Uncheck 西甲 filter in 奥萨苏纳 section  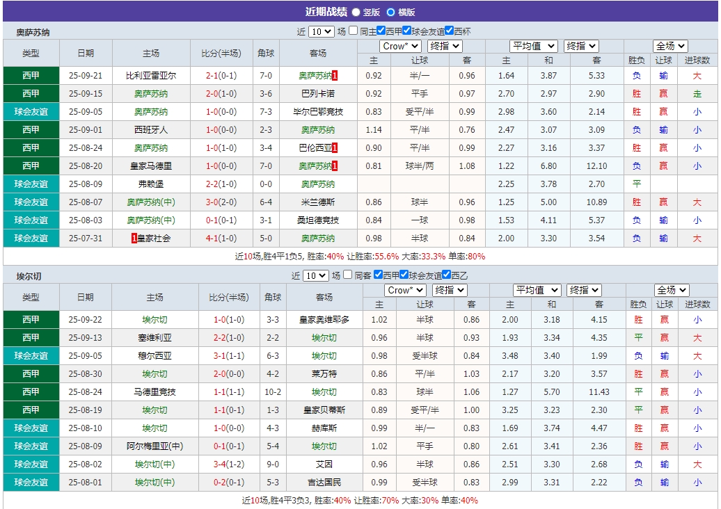pyautogui.click(x=380, y=31)
